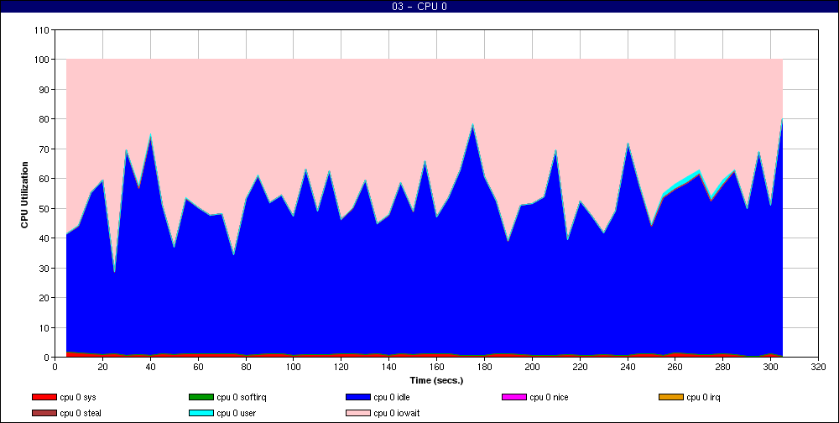Viewport: 839px width, 423px height.
Task: Click the '03 - CPU 0' chart title
Action: 419,7
